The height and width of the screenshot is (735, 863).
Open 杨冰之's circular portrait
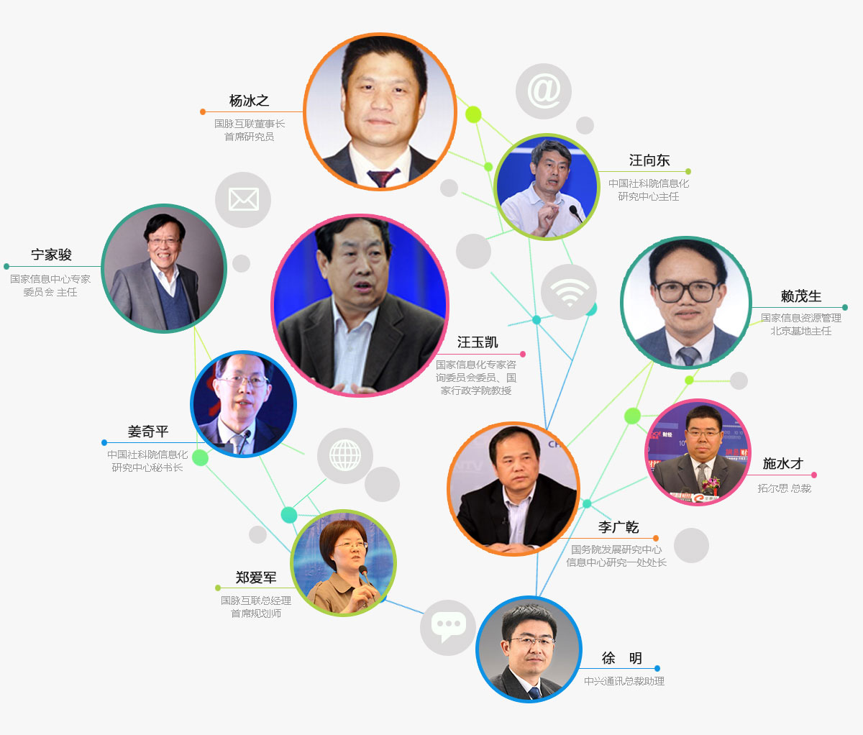(x=380, y=112)
